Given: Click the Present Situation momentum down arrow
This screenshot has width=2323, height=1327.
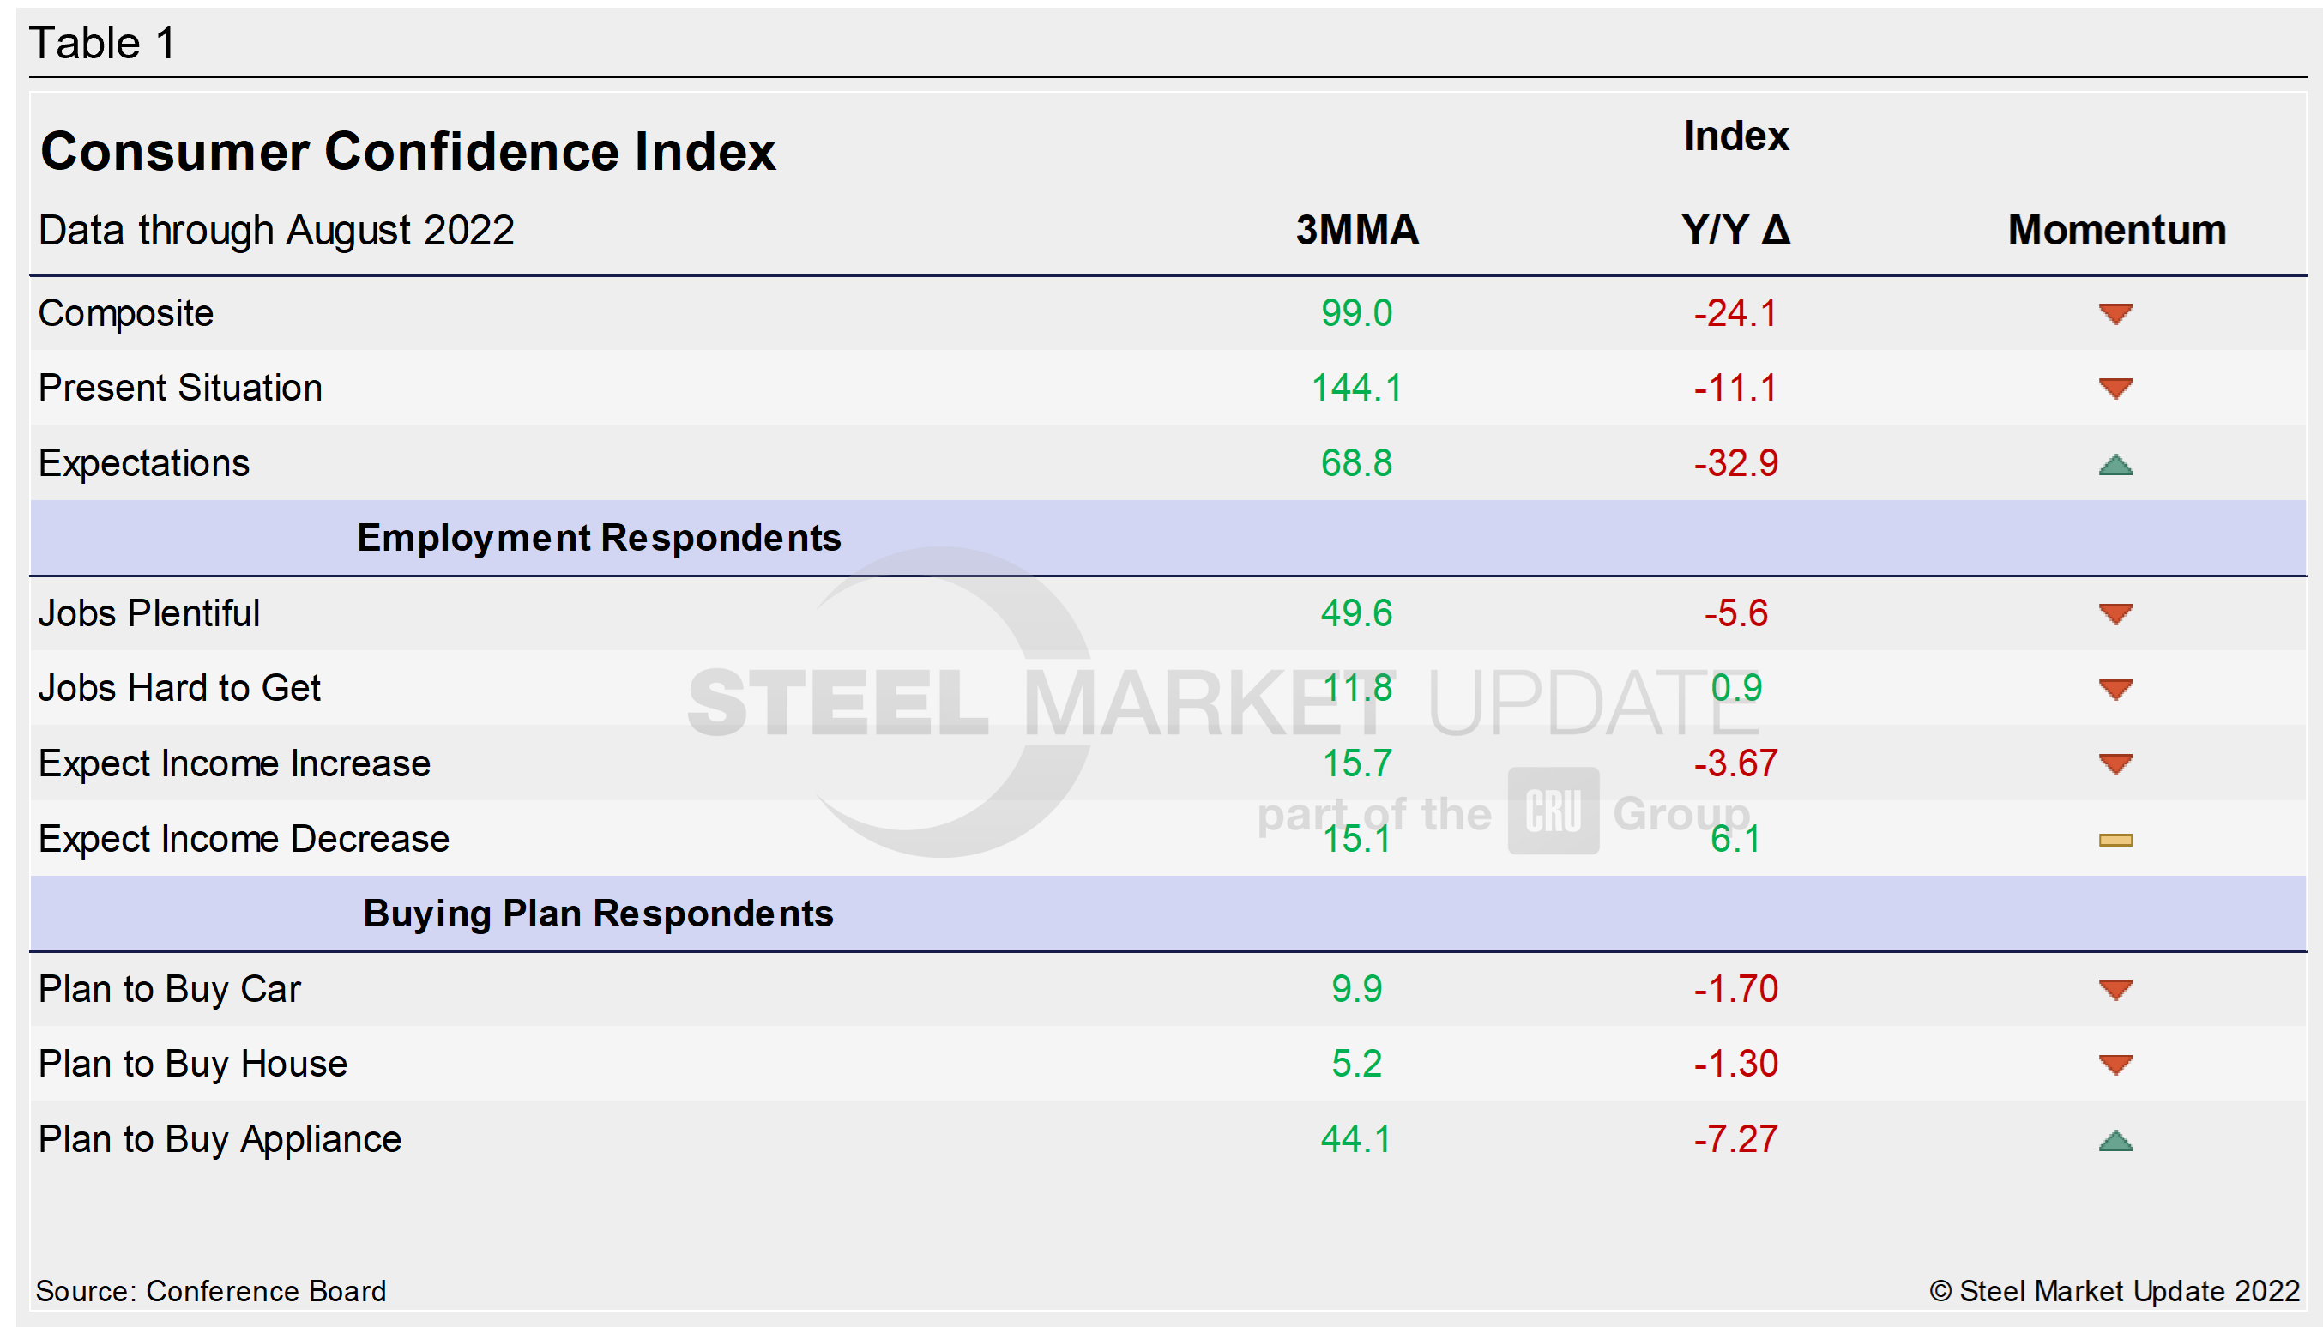Looking at the screenshot, I should (x=2115, y=389).
